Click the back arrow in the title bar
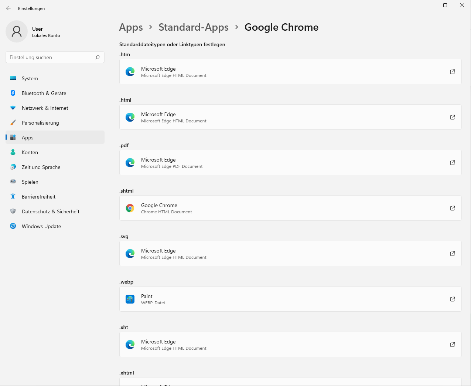The width and height of the screenshot is (471, 386). tap(8, 8)
